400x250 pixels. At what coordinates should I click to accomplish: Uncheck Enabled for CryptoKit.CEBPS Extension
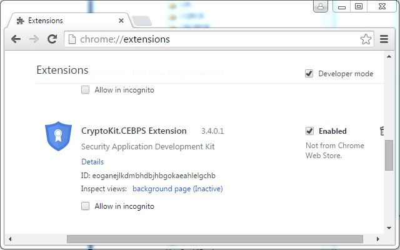[x=309, y=131]
